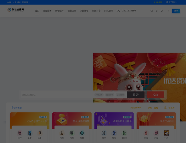Image resolution: width=186 pixels, height=143 pixels.
Task: Click the 微信 icon in marketing software card
Action: (x=104, y=133)
